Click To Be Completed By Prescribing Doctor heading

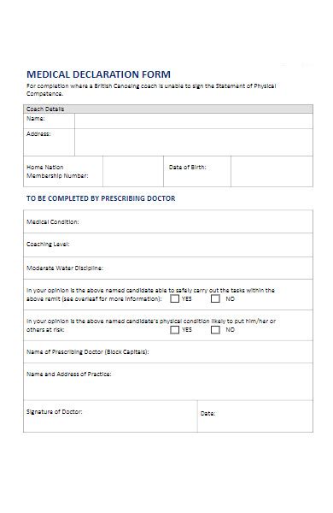[x=101, y=198]
